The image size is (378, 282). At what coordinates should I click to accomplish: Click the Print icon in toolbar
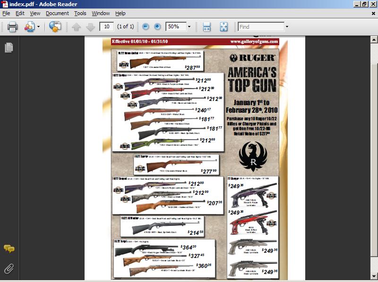click(12, 27)
